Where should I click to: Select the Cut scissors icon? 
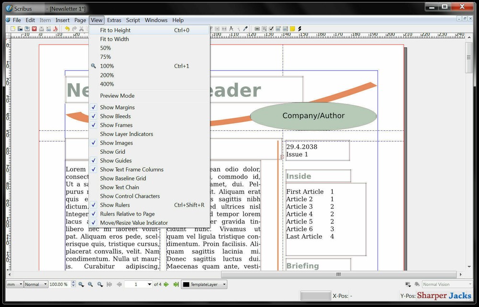80,29
